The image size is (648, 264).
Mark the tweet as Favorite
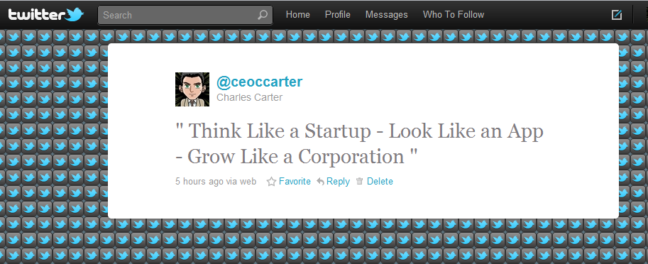pyautogui.click(x=295, y=182)
